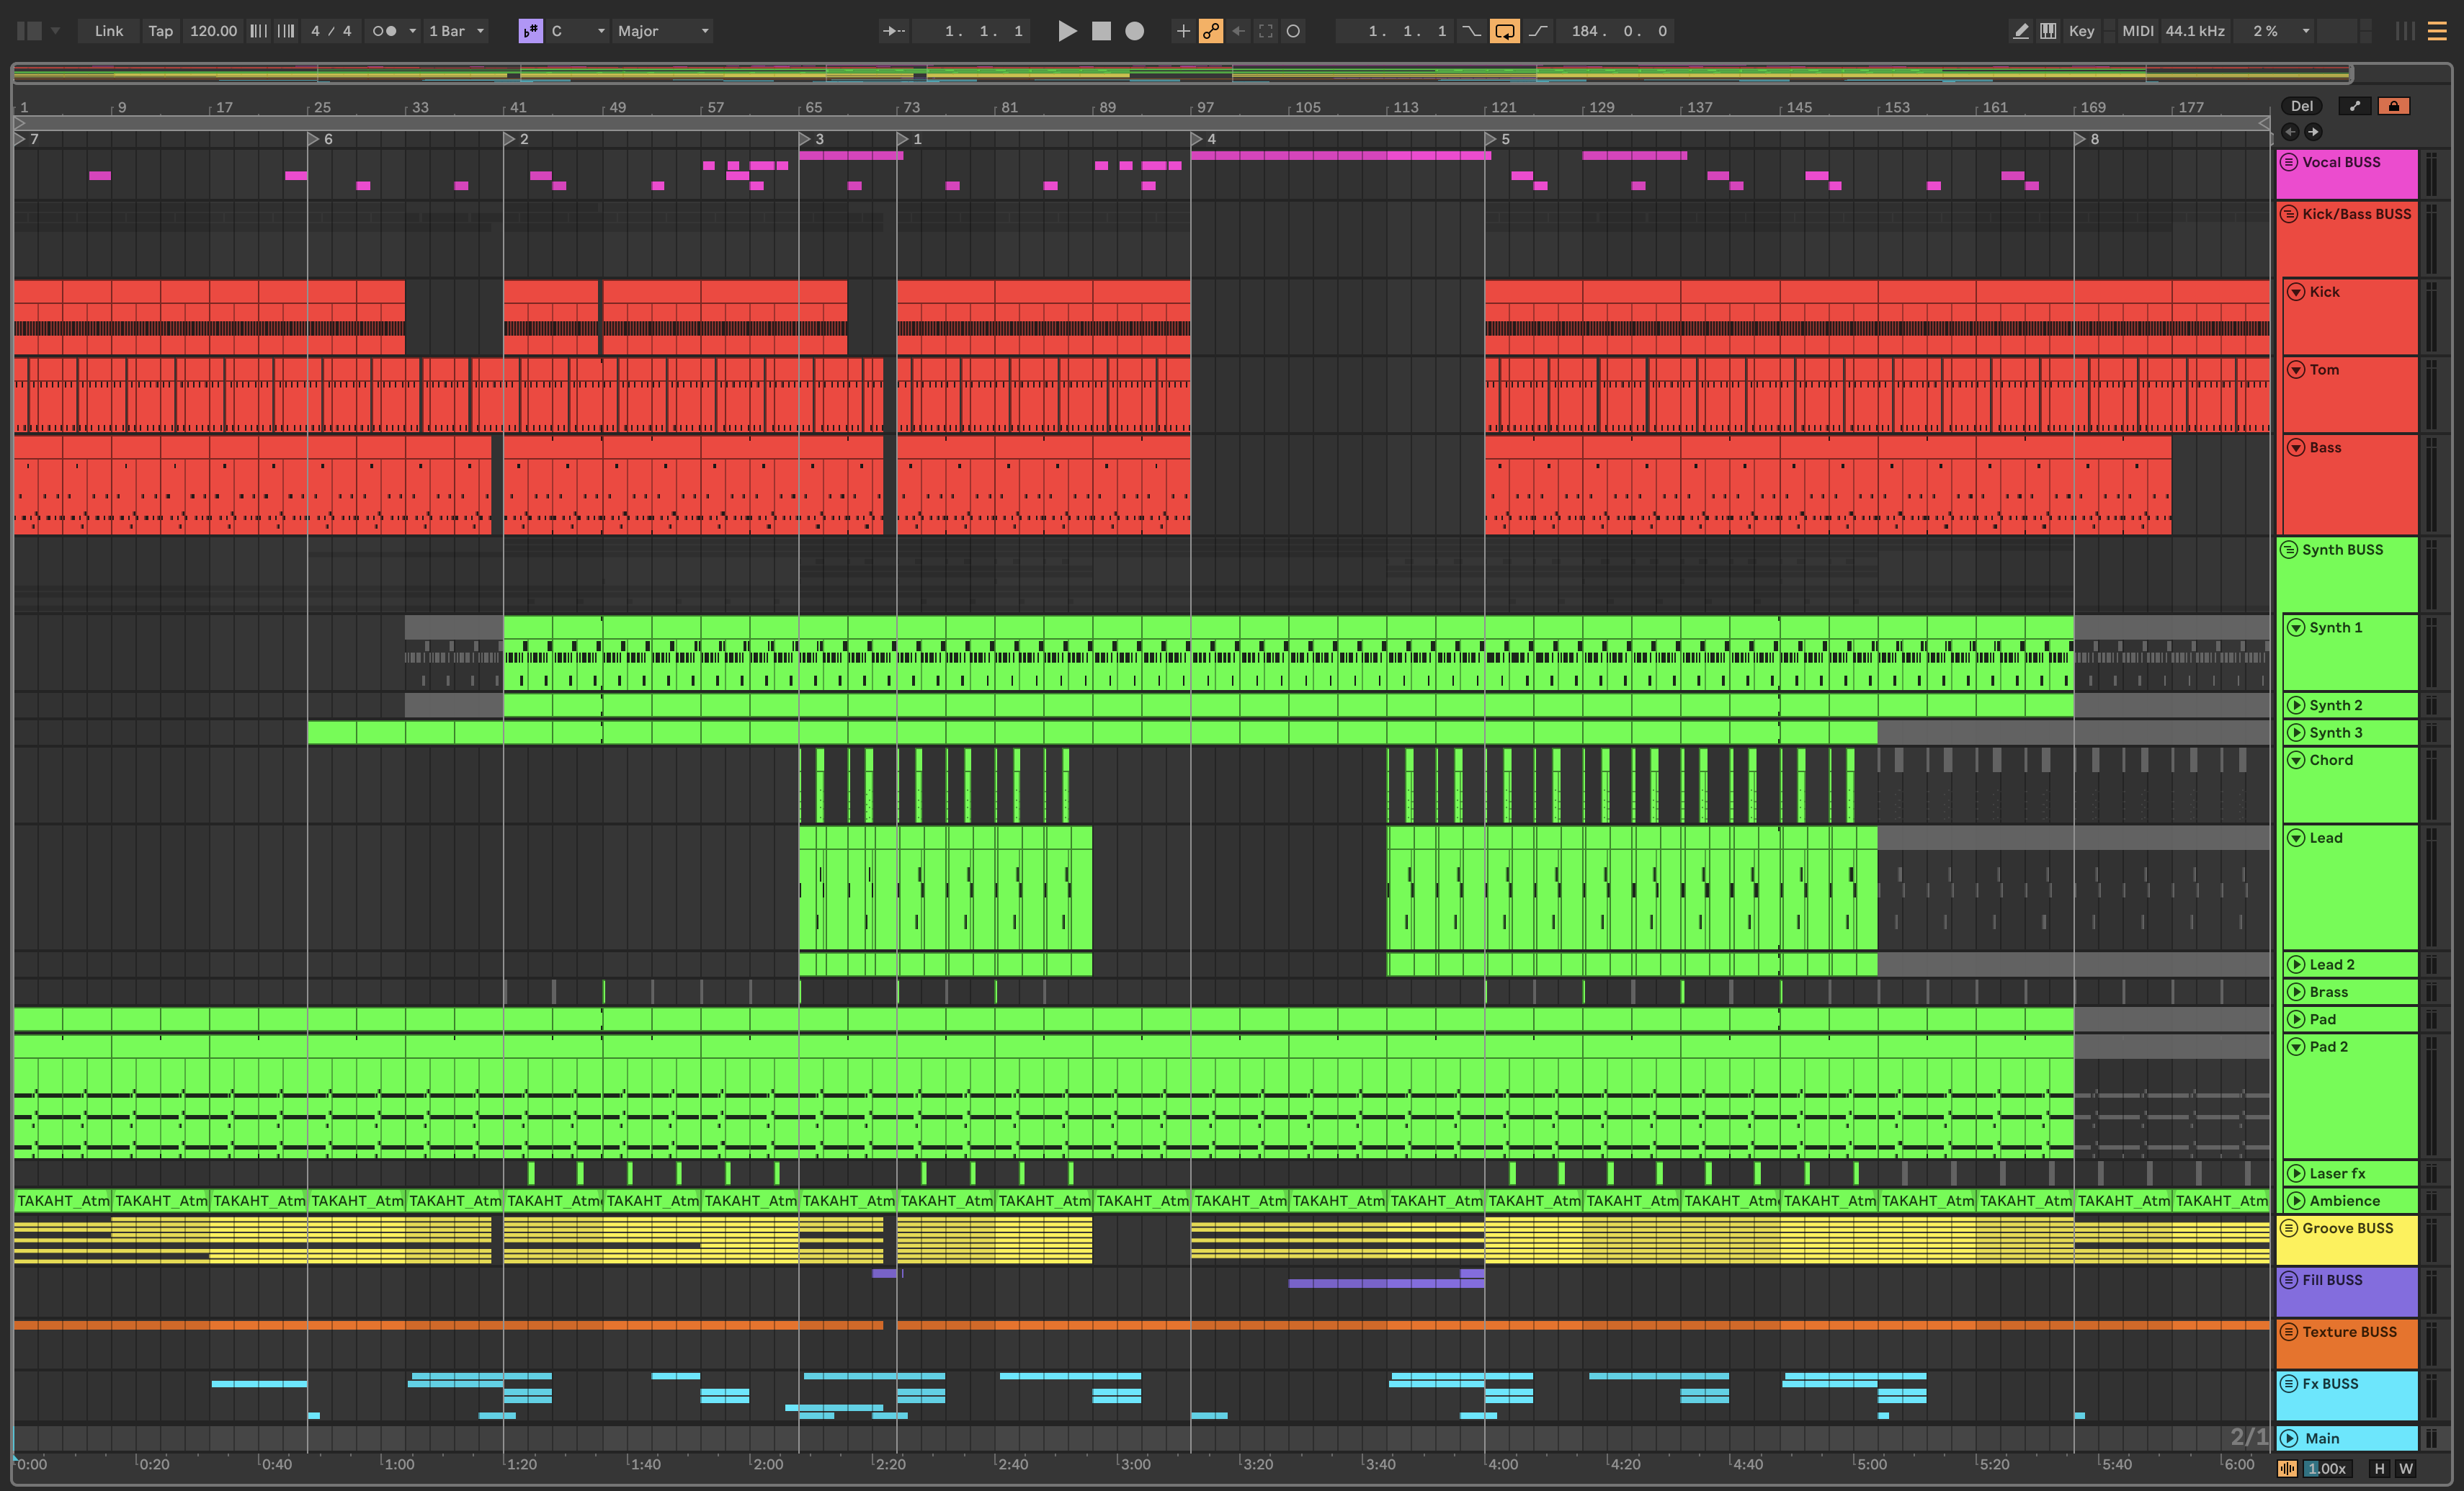Toggle the Lock Envelopes button

[2394, 106]
